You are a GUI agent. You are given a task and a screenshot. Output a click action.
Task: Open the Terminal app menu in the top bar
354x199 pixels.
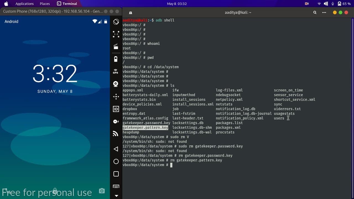coord(67,4)
